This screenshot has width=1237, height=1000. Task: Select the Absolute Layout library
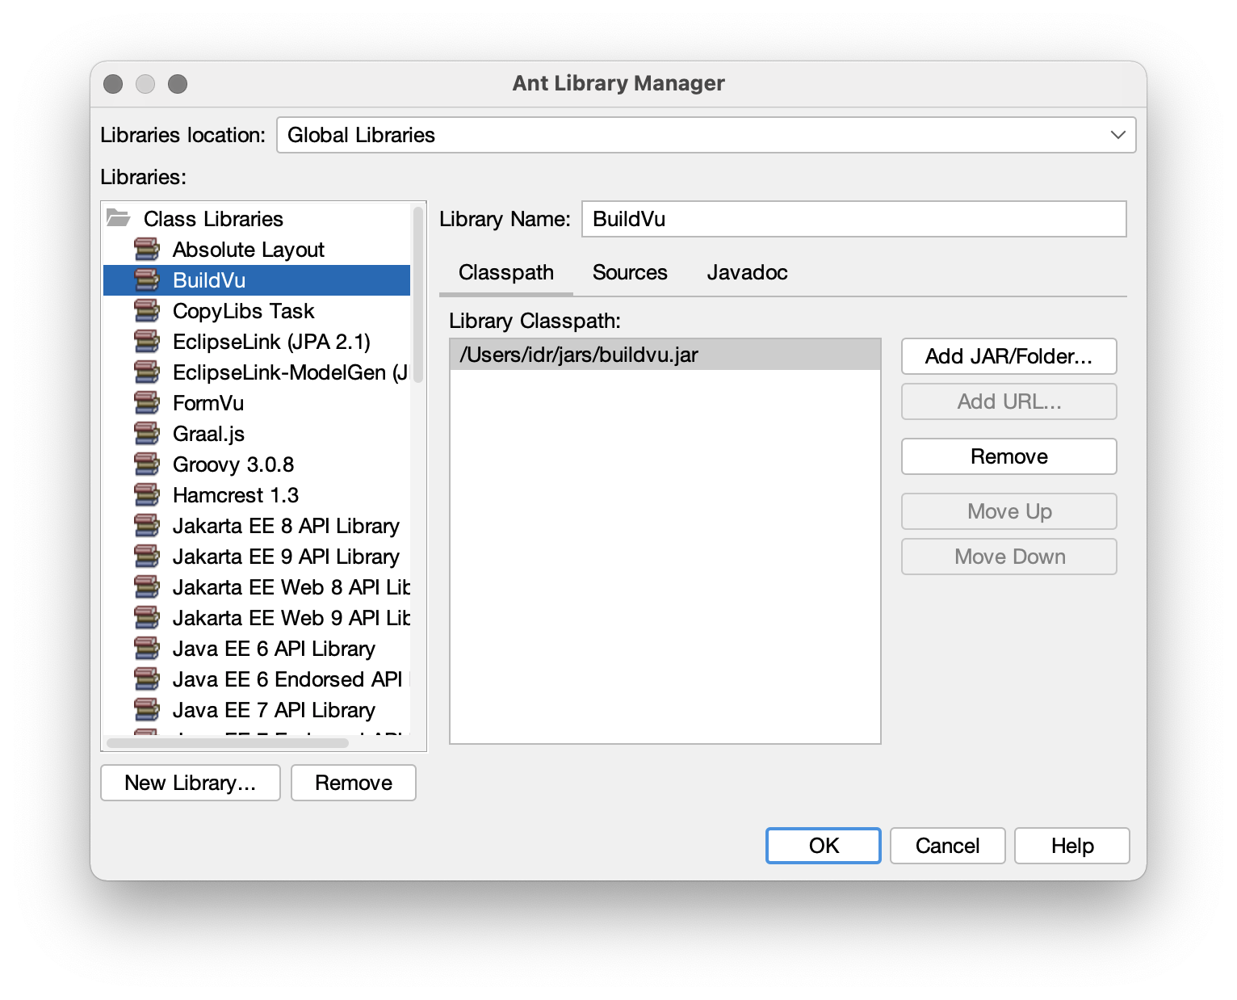(x=249, y=249)
